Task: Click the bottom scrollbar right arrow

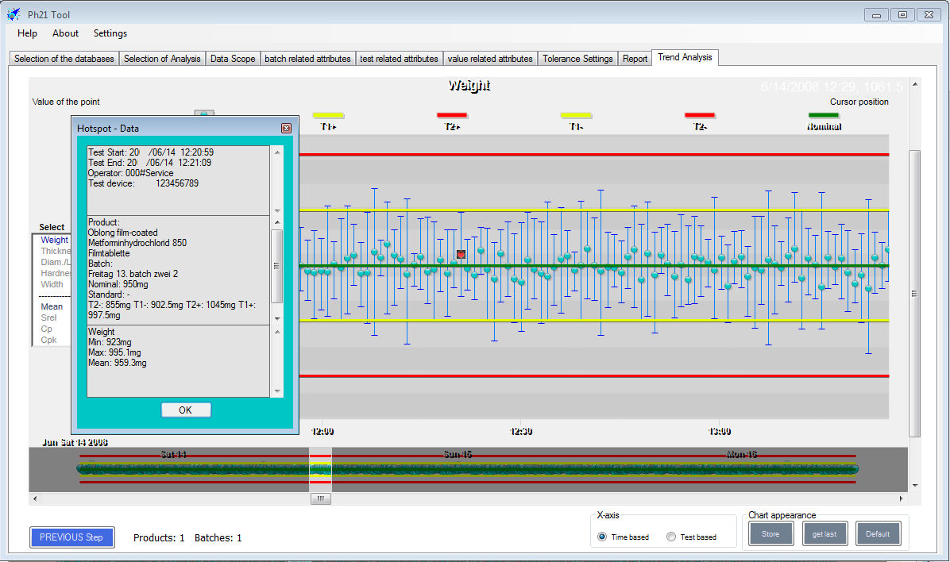Action: (901, 499)
